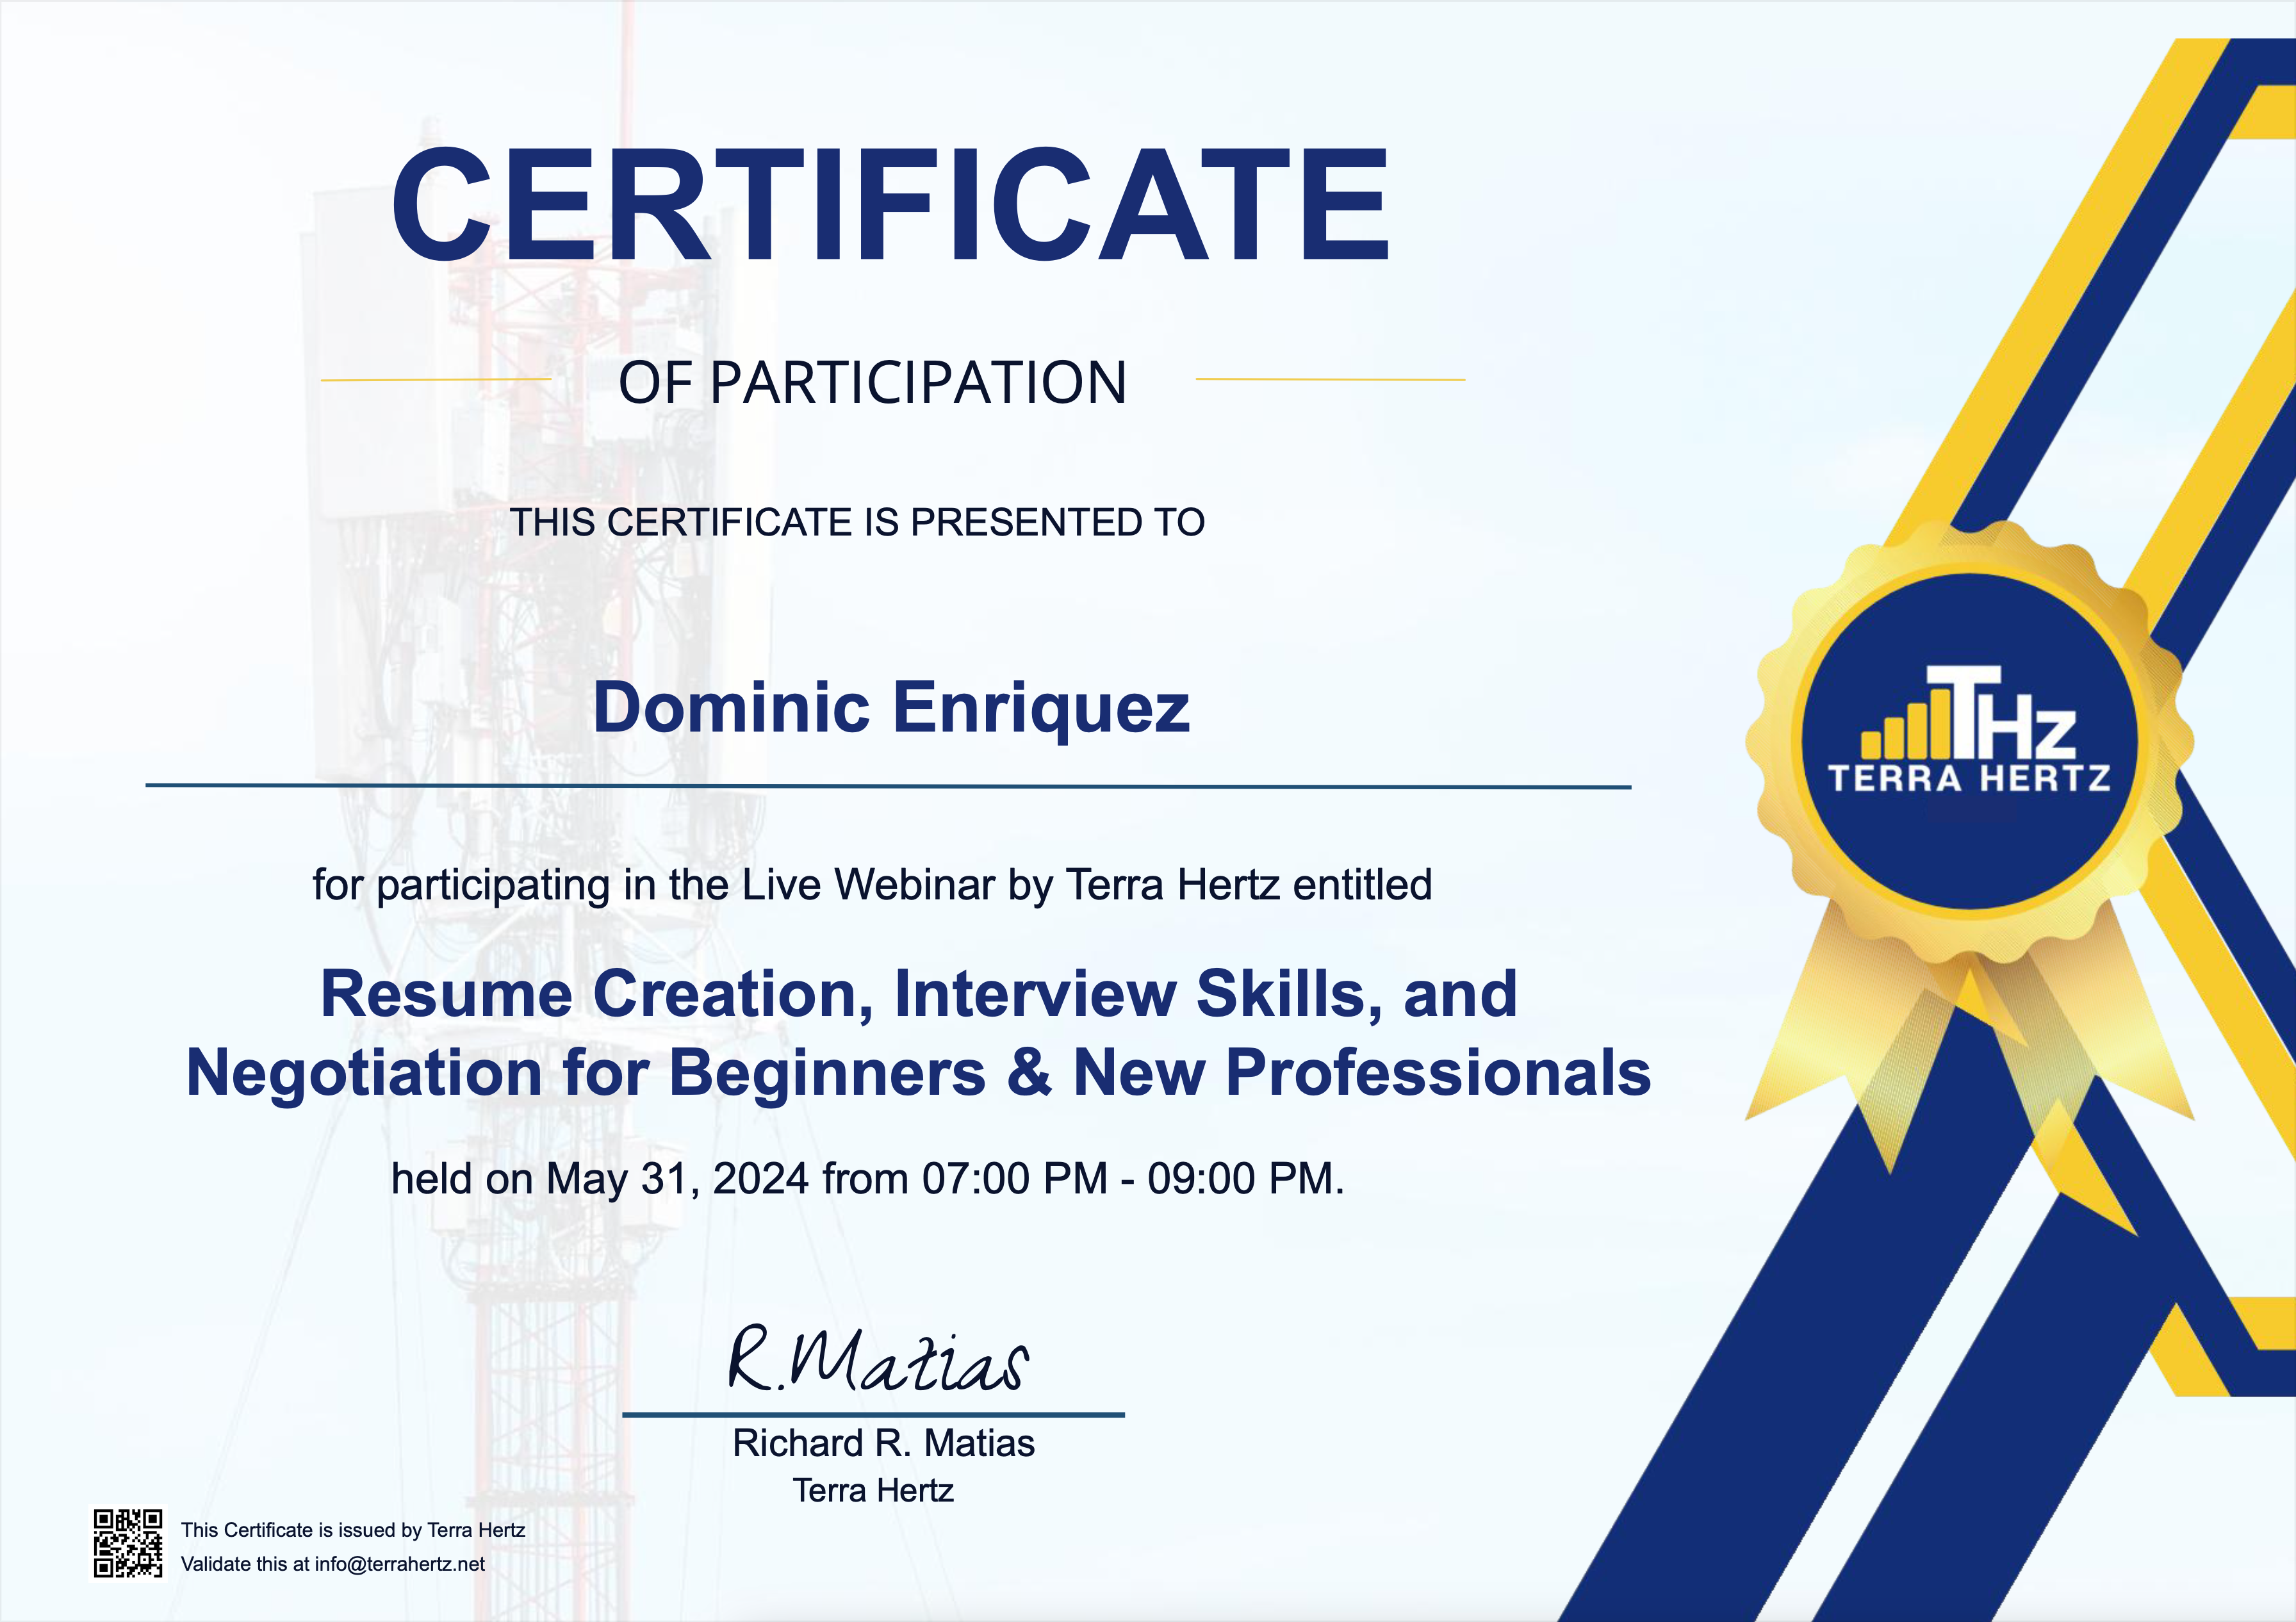Click the Validate this at info@terrahertz.net line
This screenshot has height=1622, width=2296.
(333, 1564)
